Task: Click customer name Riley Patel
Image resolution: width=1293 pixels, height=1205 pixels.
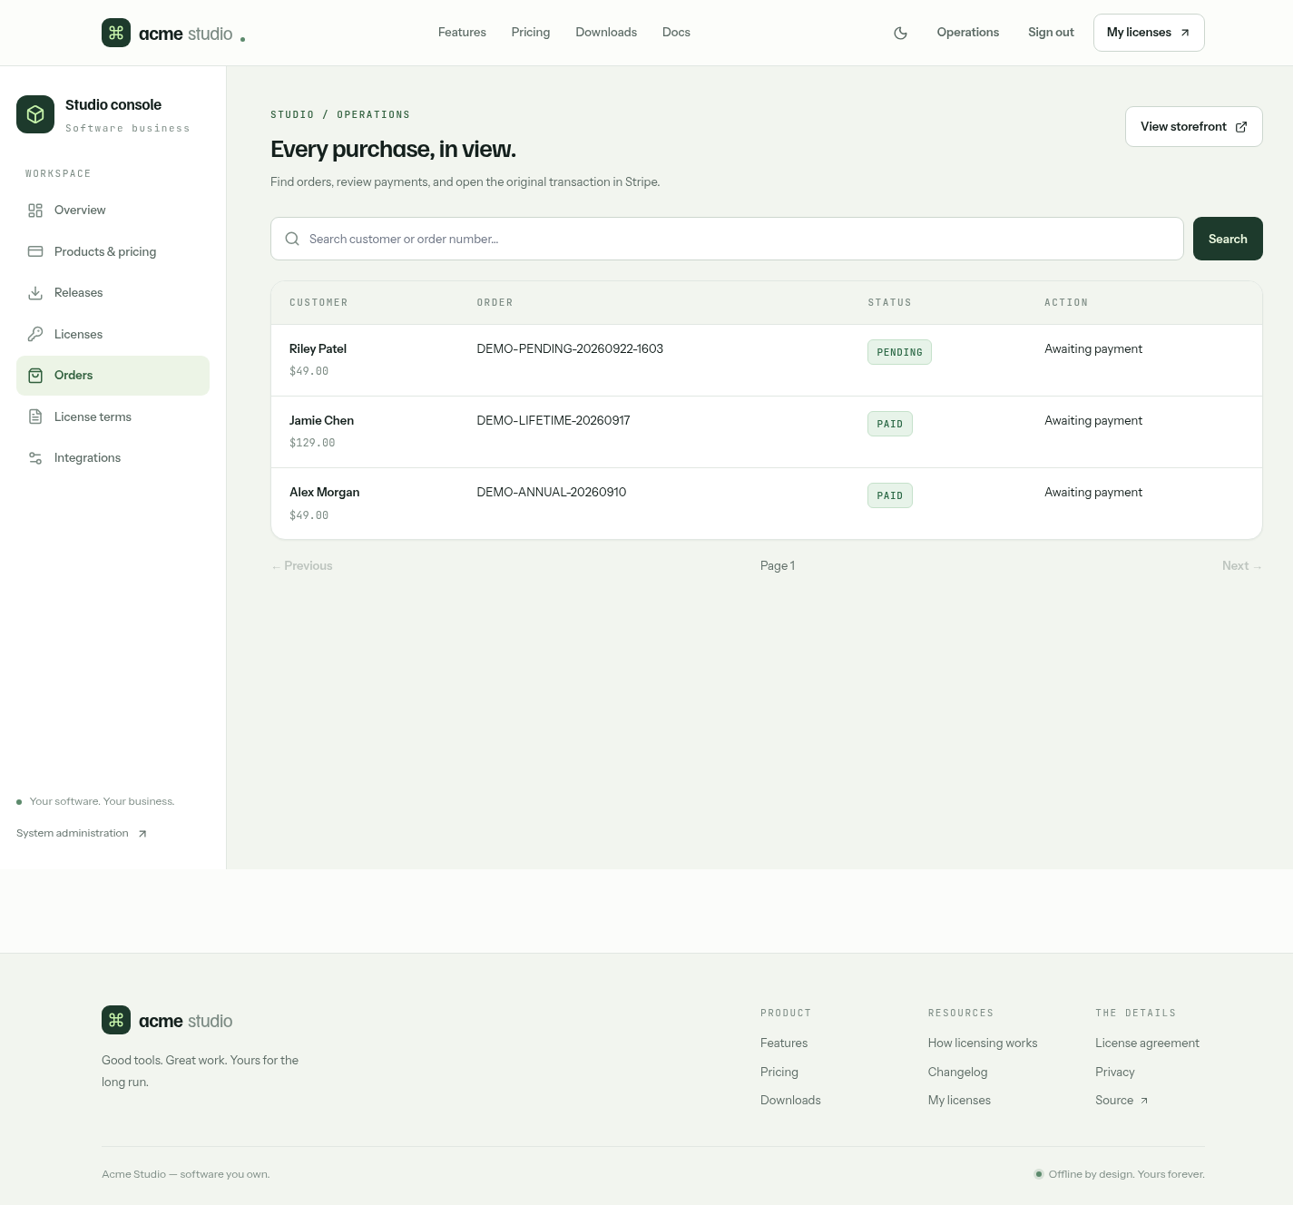Action: pyautogui.click(x=318, y=349)
